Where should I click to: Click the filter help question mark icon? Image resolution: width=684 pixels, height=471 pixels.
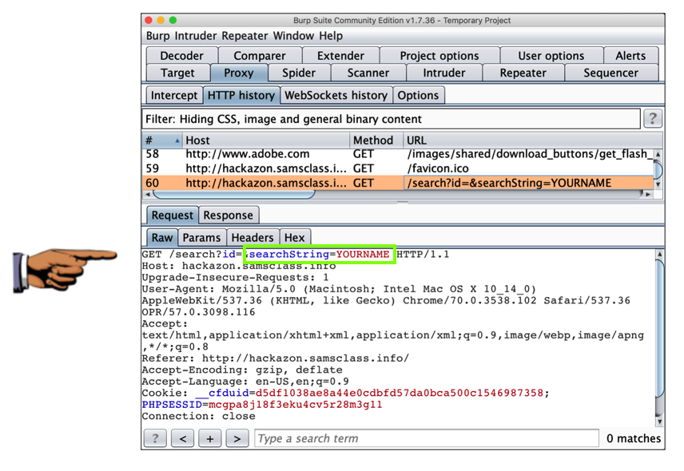click(x=652, y=119)
